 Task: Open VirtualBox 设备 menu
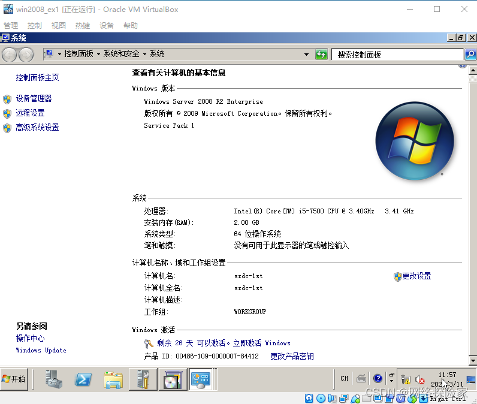coord(107,26)
